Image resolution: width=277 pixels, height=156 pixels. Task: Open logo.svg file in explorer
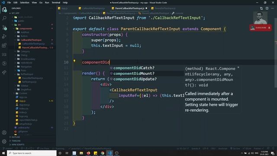point(23,116)
